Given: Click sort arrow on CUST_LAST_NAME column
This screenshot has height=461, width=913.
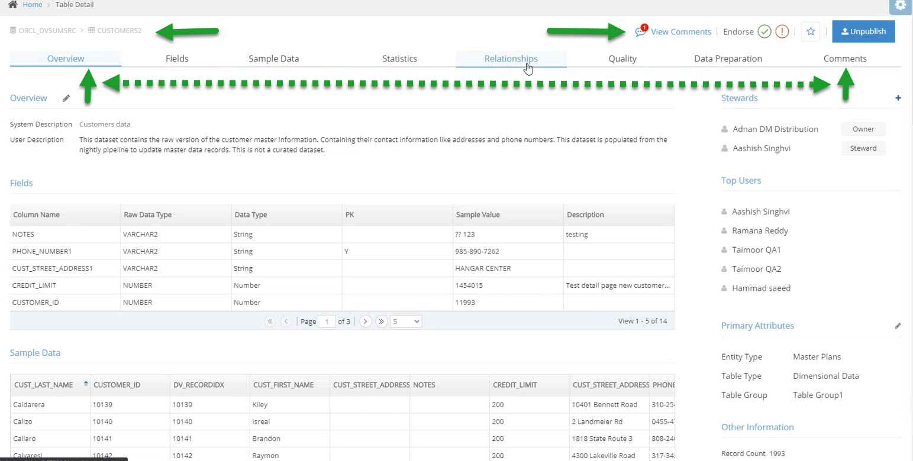Looking at the screenshot, I should click(86, 384).
